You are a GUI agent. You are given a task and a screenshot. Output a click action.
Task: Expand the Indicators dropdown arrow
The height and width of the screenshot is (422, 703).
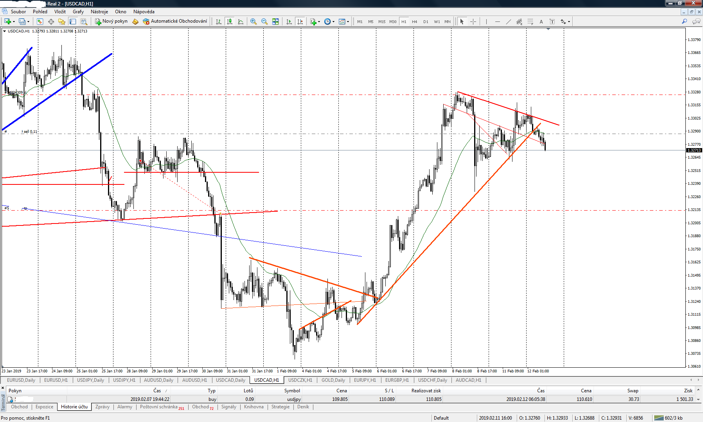pyautogui.click(x=319, y=22)
